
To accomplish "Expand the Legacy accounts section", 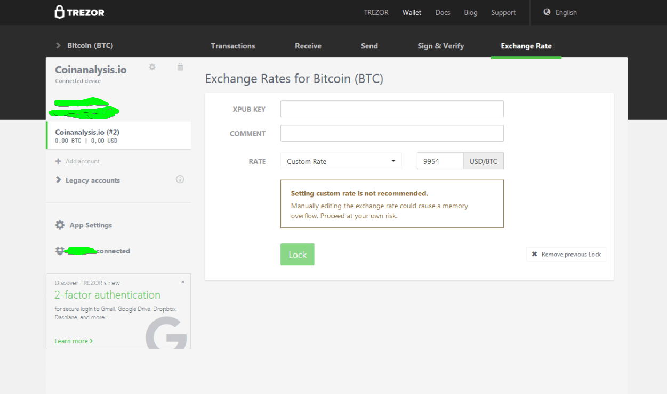I will click(92, 180).
